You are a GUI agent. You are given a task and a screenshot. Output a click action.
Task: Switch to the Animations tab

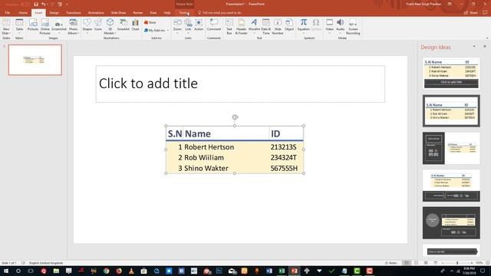[x=96, y=13]
